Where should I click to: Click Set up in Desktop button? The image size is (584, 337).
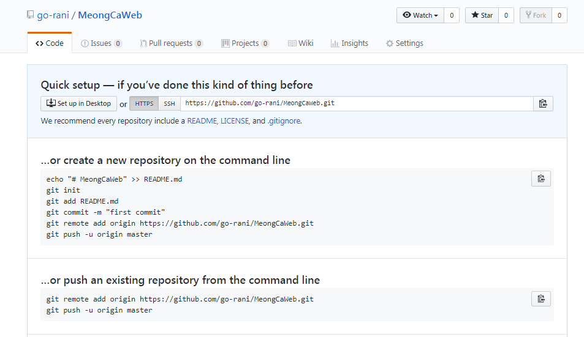click(78, 103)
